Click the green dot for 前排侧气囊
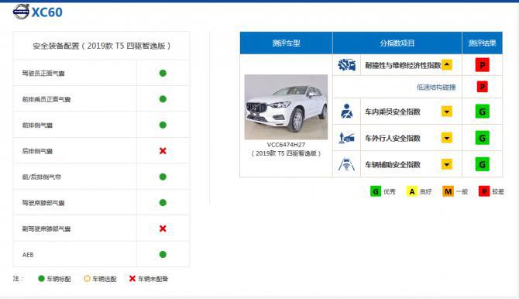This screenshot has height=299, width=519. coord(163,125)
